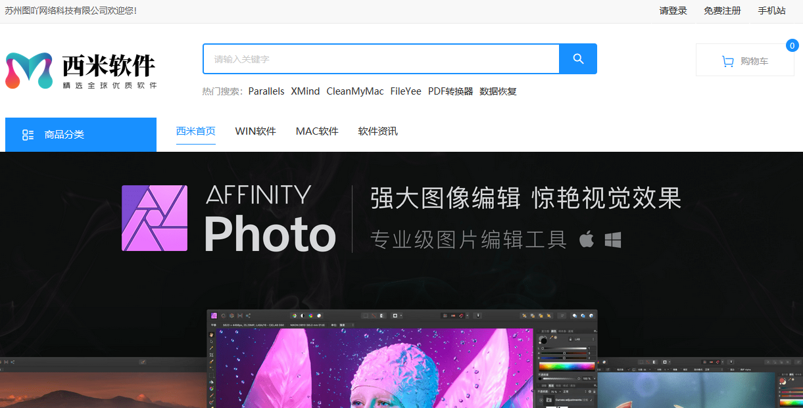803x408 pixels.
Task: Toggle visibility of the Curves adjustments layer
Action: (540, 400)
